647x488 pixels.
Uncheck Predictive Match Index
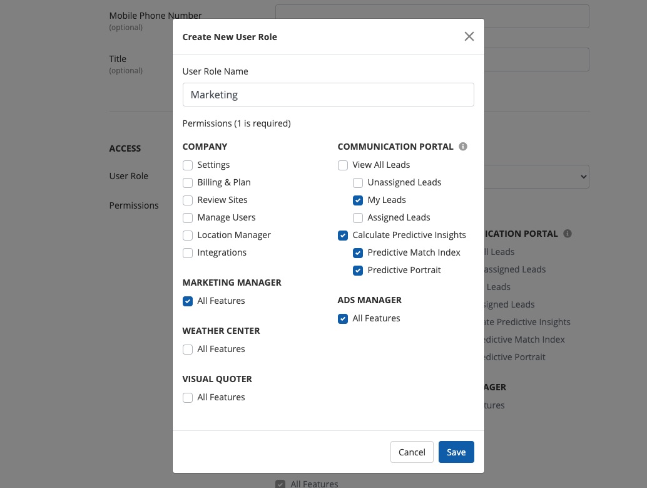click(x=358, y=253)
